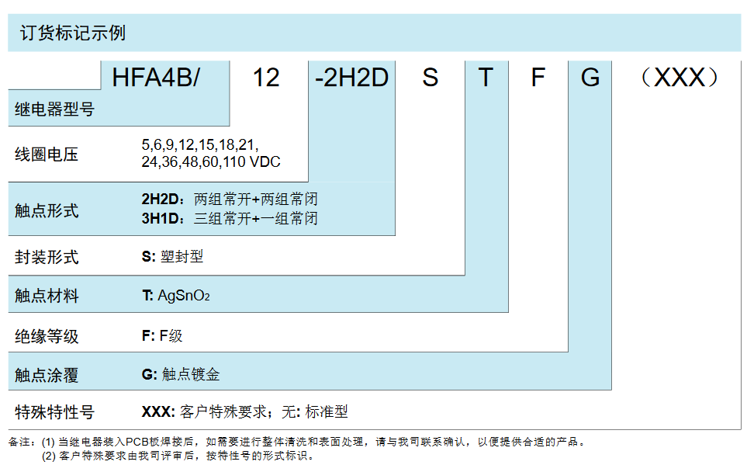Image resolution: width=747 pixels, height=465 pixels.
Task: Click the contact coating code G in header
Action: pos(590,78)
